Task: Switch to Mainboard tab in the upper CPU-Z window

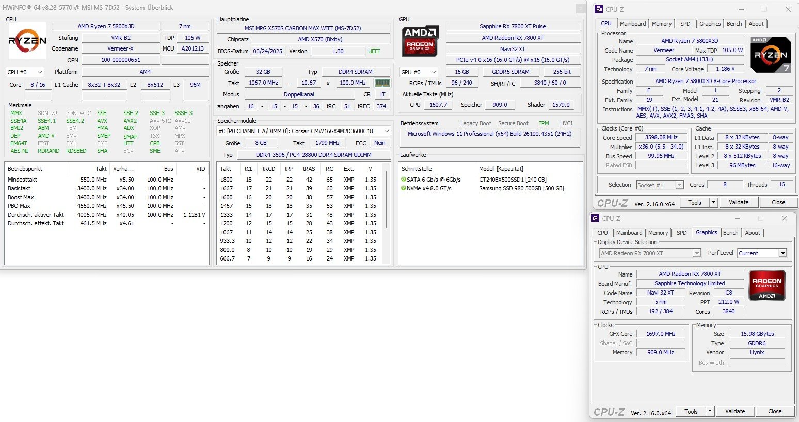Action: point(633,24)
